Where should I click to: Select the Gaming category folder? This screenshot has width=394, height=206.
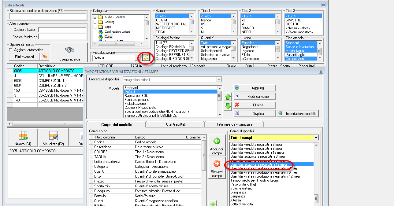[x=110, y=22]
